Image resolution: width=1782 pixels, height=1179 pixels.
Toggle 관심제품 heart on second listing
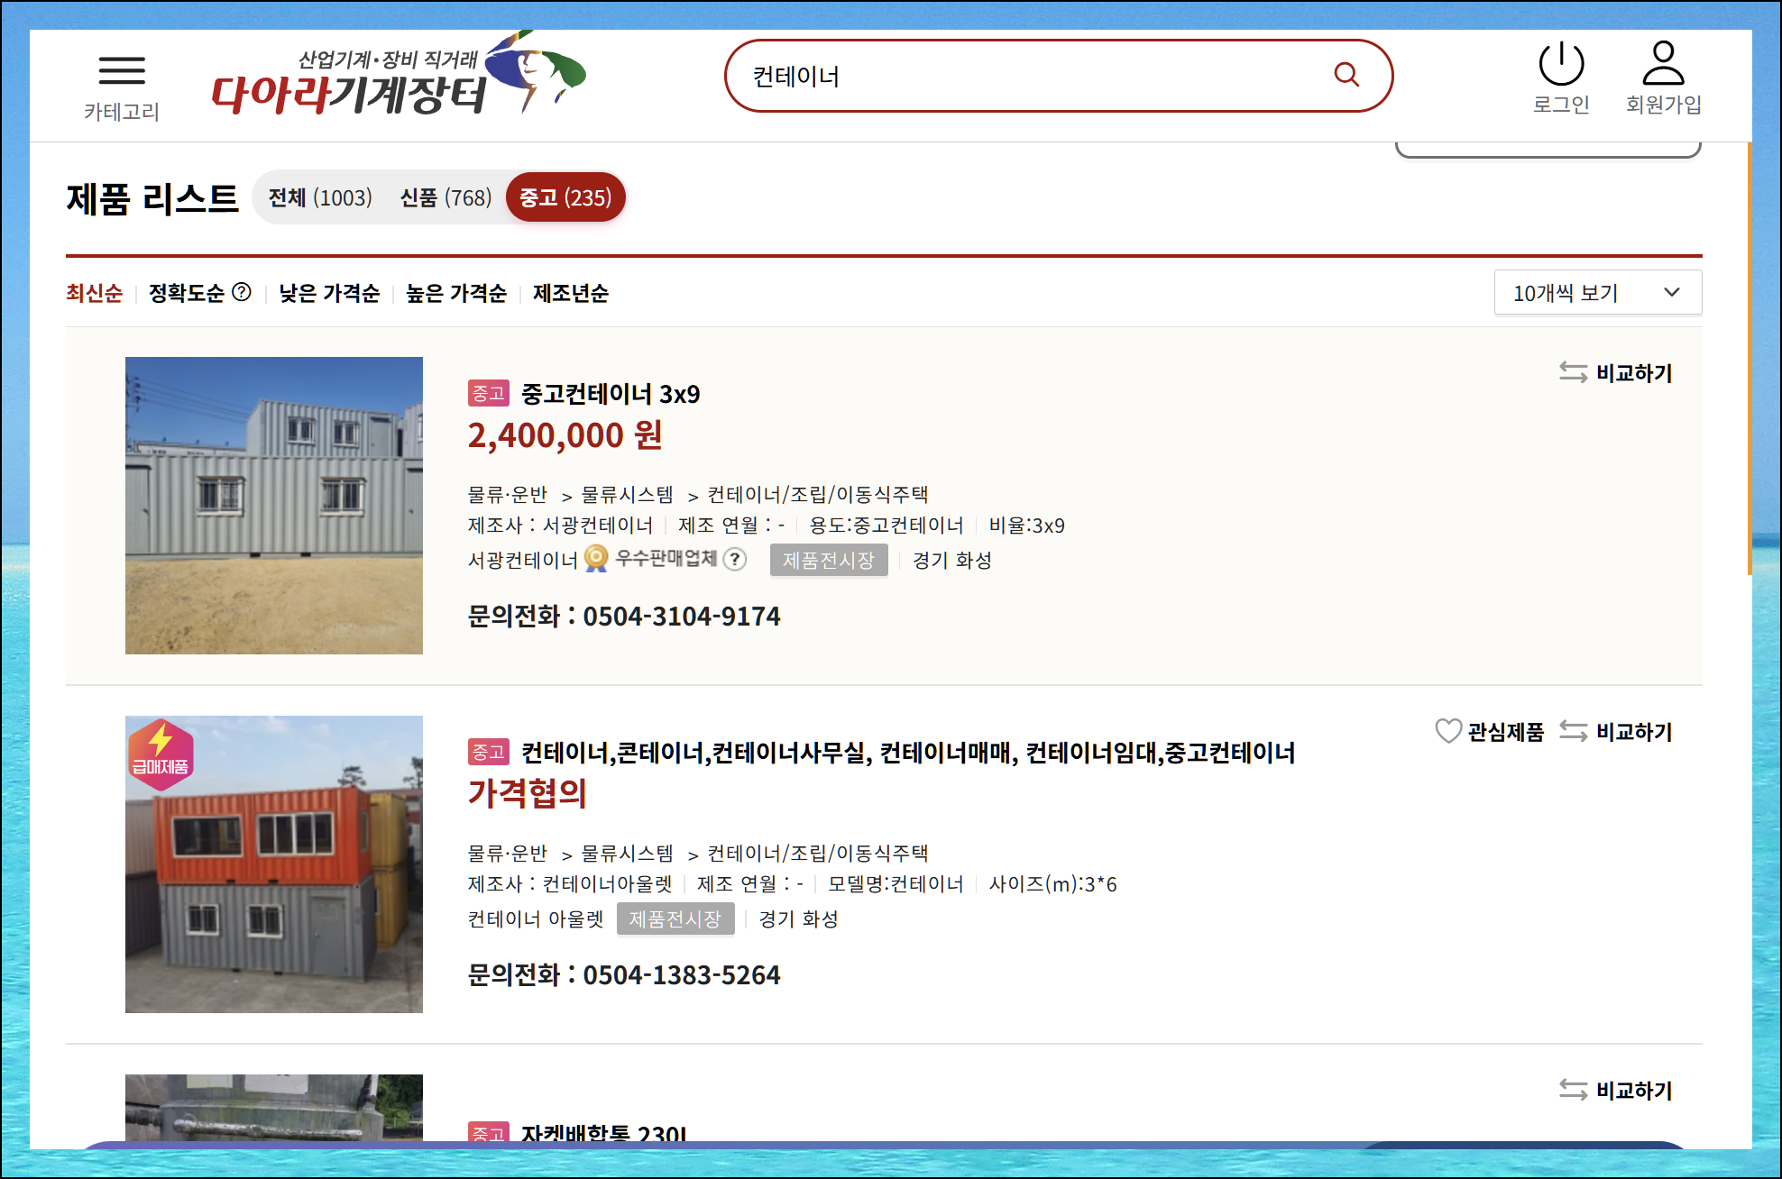(1448, 731)
